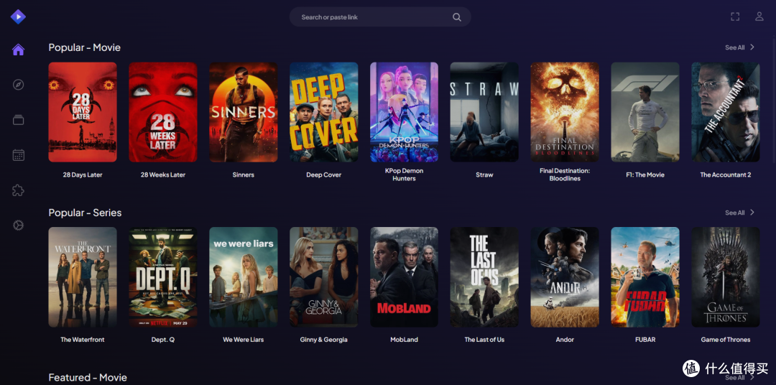Click the Stremio logo icon
This screenshot has height=385, width=776.
(18, 17)
